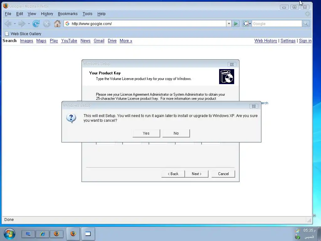Click the < Back button in Setup

tap(173, 174)
